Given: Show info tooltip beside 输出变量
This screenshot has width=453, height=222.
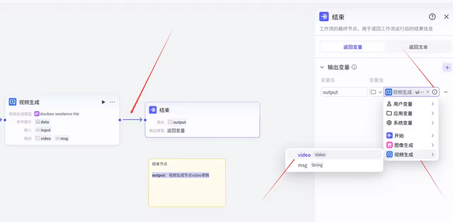Looking at the screenshot, I should coord(354,68).
